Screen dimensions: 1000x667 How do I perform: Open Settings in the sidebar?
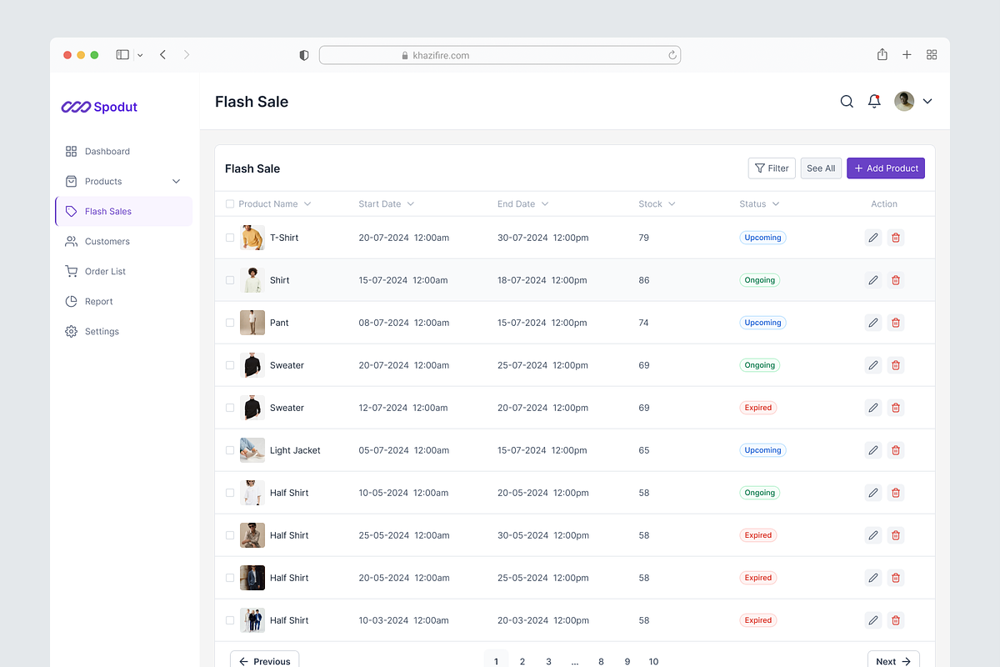coord(123,332)
